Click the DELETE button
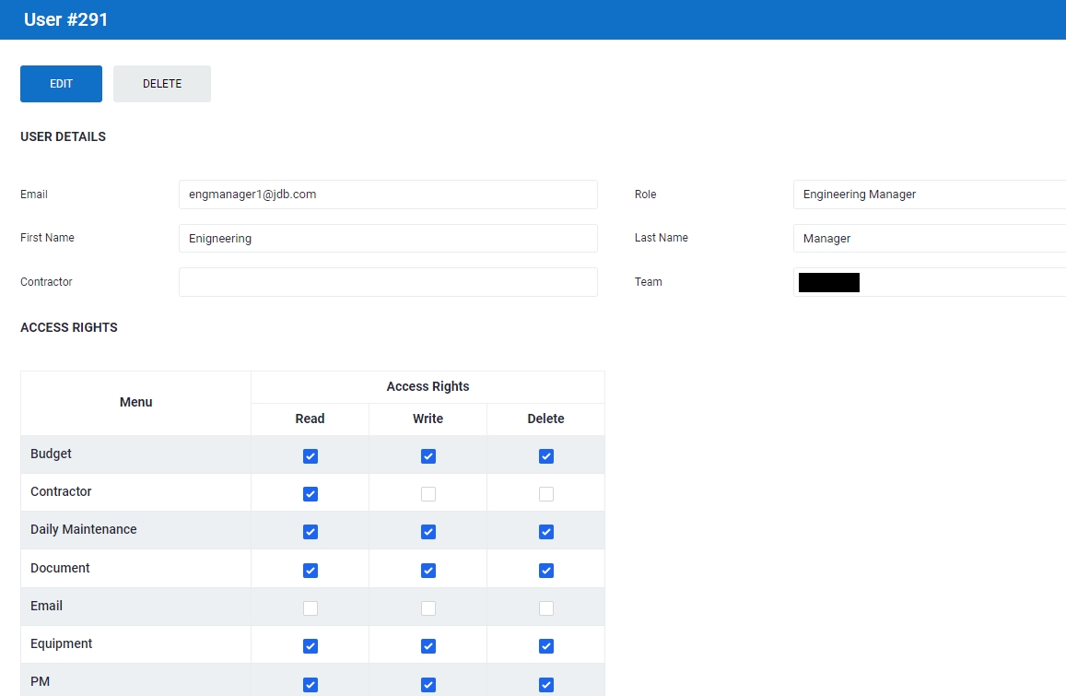Viewport: 1066px width, 696px height. (162, 84)
